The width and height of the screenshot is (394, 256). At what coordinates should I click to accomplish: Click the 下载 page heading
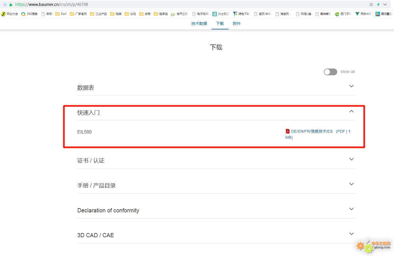pos(216,47)
